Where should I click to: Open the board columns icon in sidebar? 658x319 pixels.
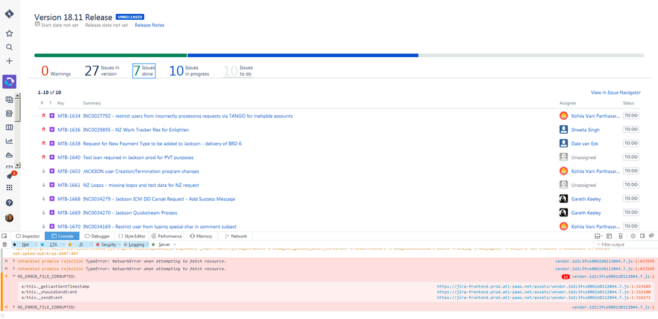click(x=9, y=127)
